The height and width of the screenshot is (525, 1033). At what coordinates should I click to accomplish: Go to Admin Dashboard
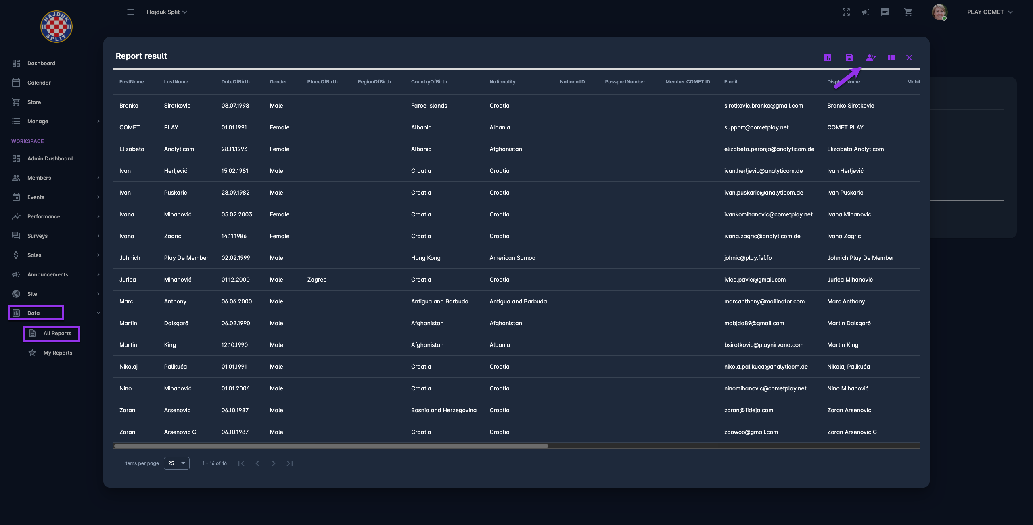[50, 158]
